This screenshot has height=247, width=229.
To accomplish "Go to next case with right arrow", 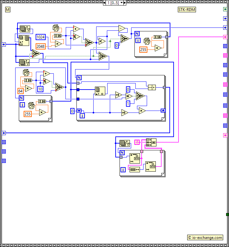I will (125, 3).
